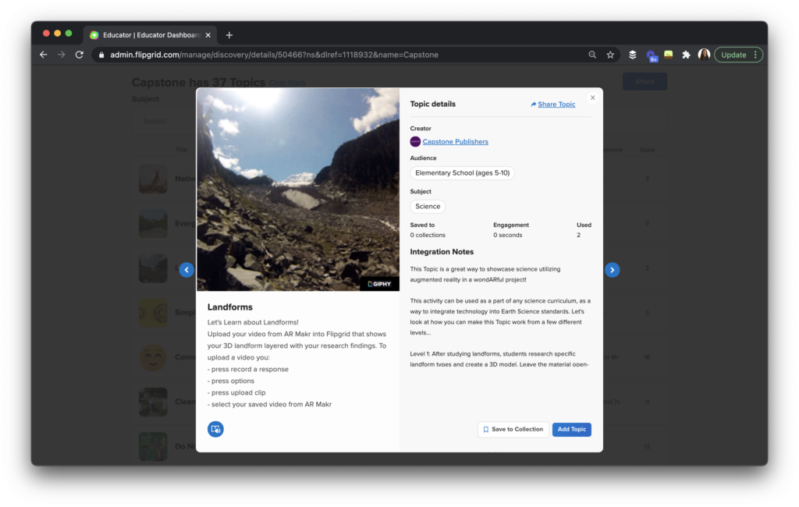The width and height of the screenshot is (799, 507).
Task: Click the Chrome profile avatar
Action: 704,55
